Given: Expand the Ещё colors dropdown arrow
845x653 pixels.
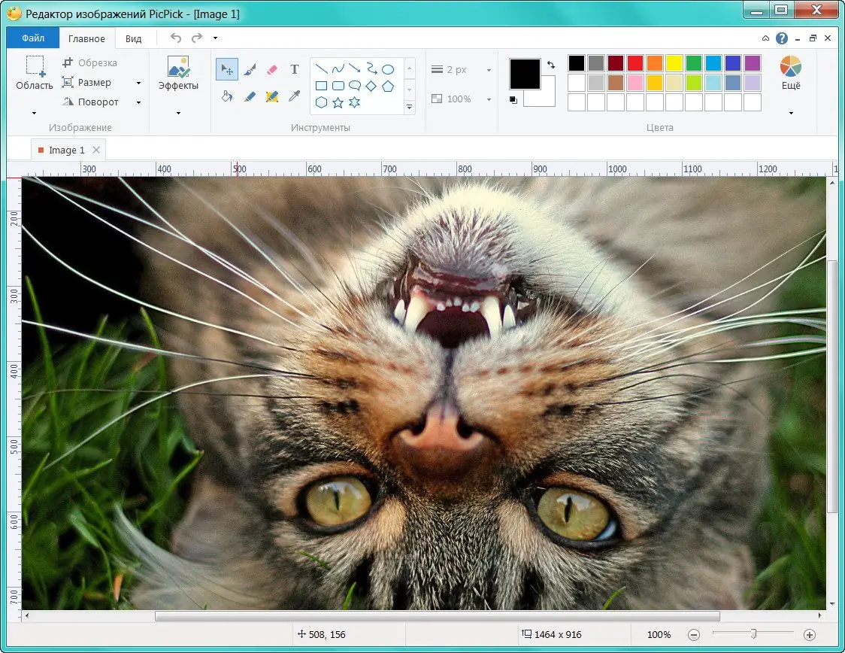Looking at the screenshot, I should [x=791, y=114].
